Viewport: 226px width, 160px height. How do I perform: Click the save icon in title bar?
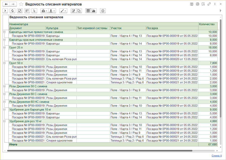click(192, 4)
